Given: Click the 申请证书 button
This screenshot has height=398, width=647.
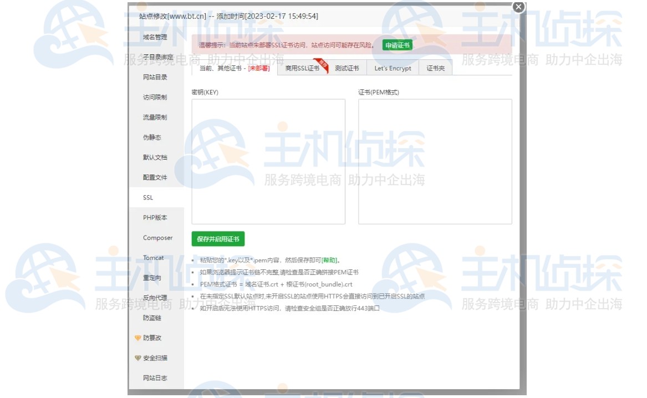Looking at the screenshot, I should [x=396, y=45].
